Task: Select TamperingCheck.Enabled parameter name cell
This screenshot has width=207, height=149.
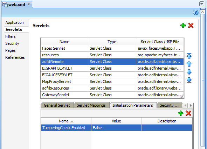Action: pos(66,128)
